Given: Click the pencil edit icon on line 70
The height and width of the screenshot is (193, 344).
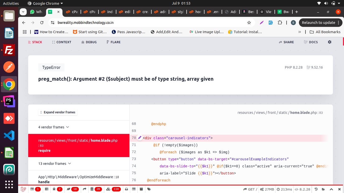Looking at the screenshot, I should pos(140,138).
